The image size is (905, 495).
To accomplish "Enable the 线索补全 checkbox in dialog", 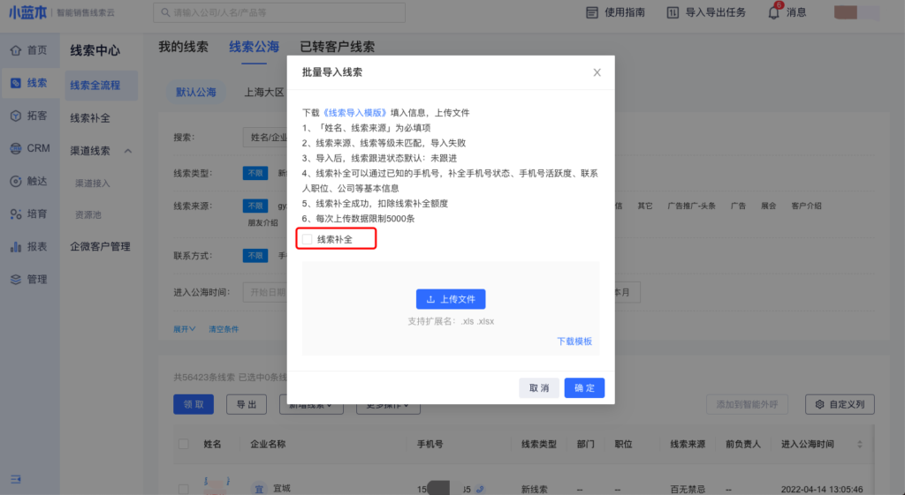I will pyautogui.click(x=308, y=239).
